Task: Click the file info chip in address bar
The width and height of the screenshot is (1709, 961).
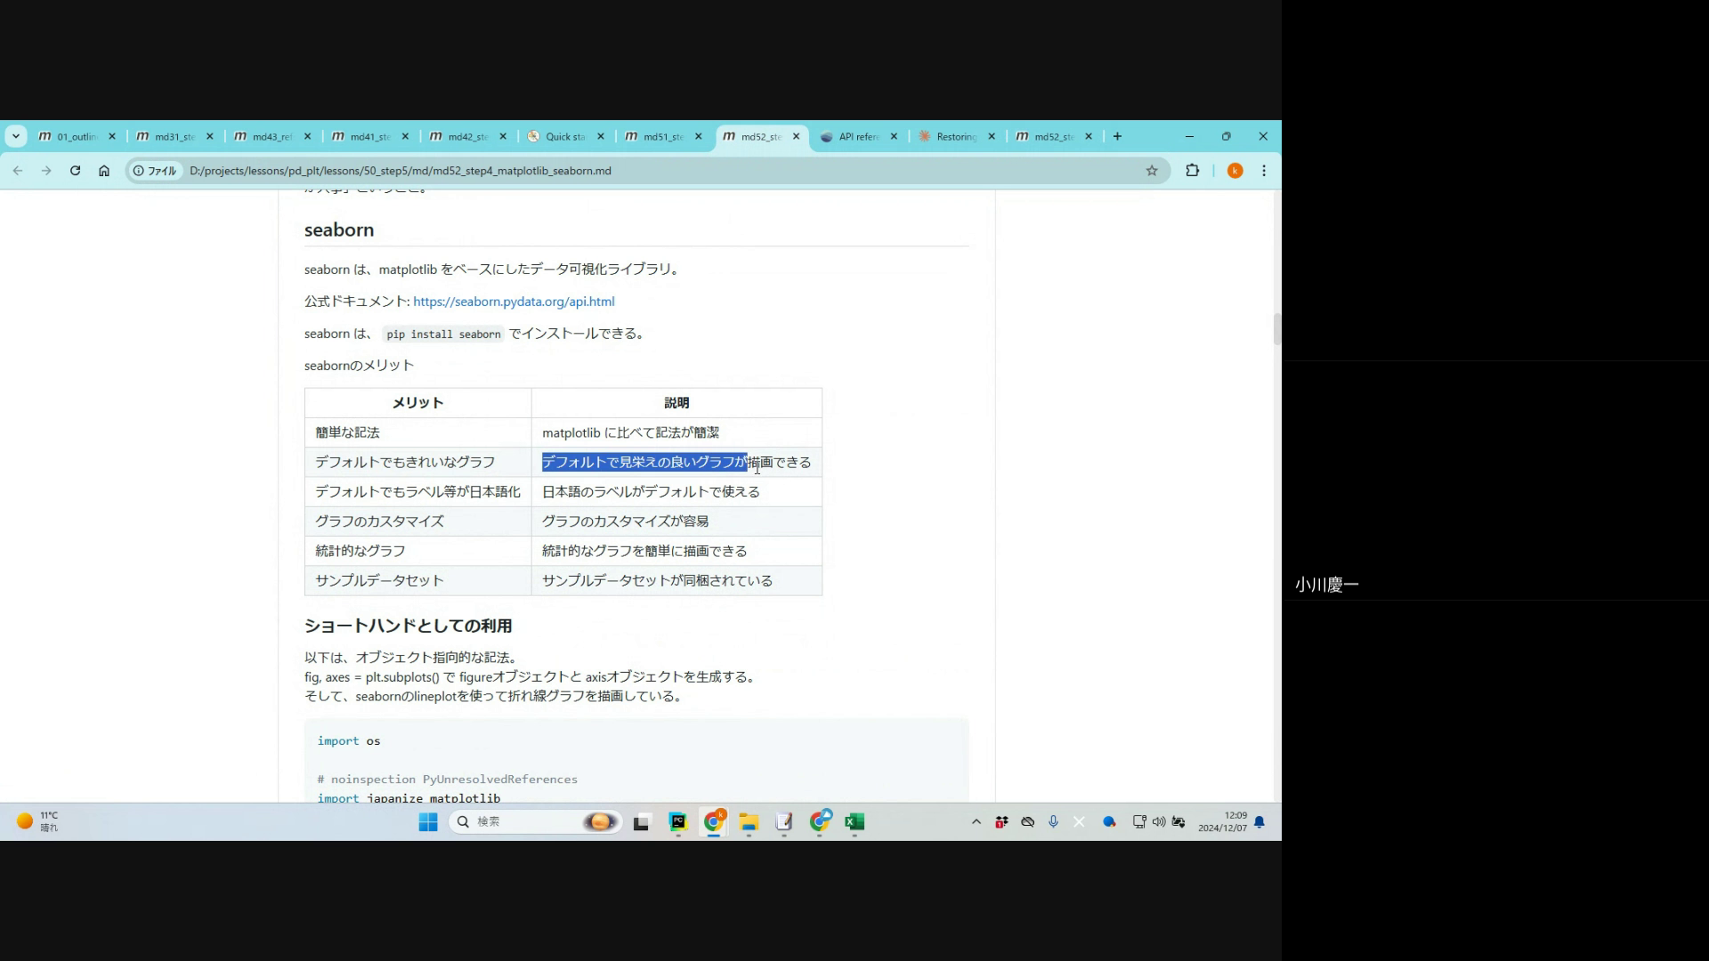Action: pos(155,171)
